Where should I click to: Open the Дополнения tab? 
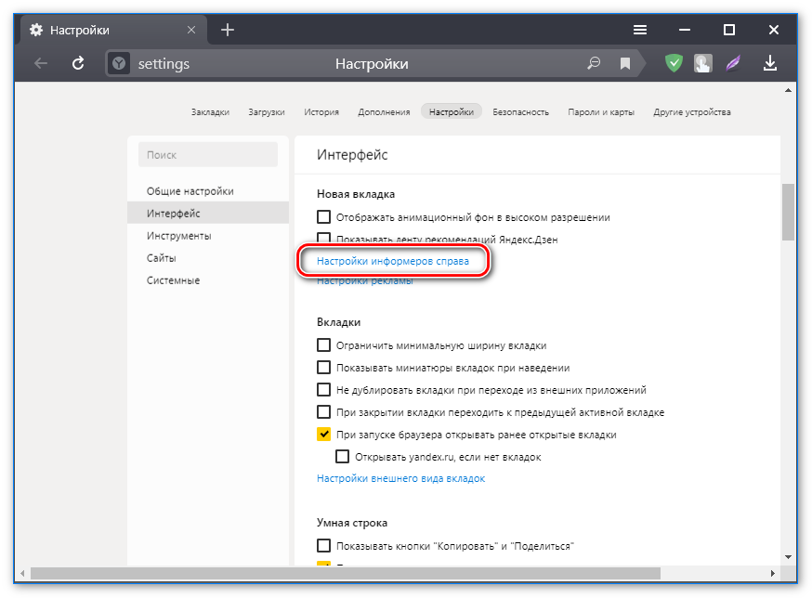(384, 112)
